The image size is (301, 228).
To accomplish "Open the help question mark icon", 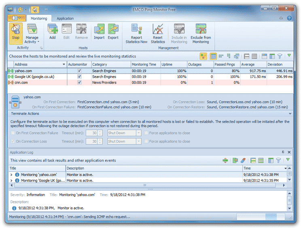I will (x=289, y=18).
